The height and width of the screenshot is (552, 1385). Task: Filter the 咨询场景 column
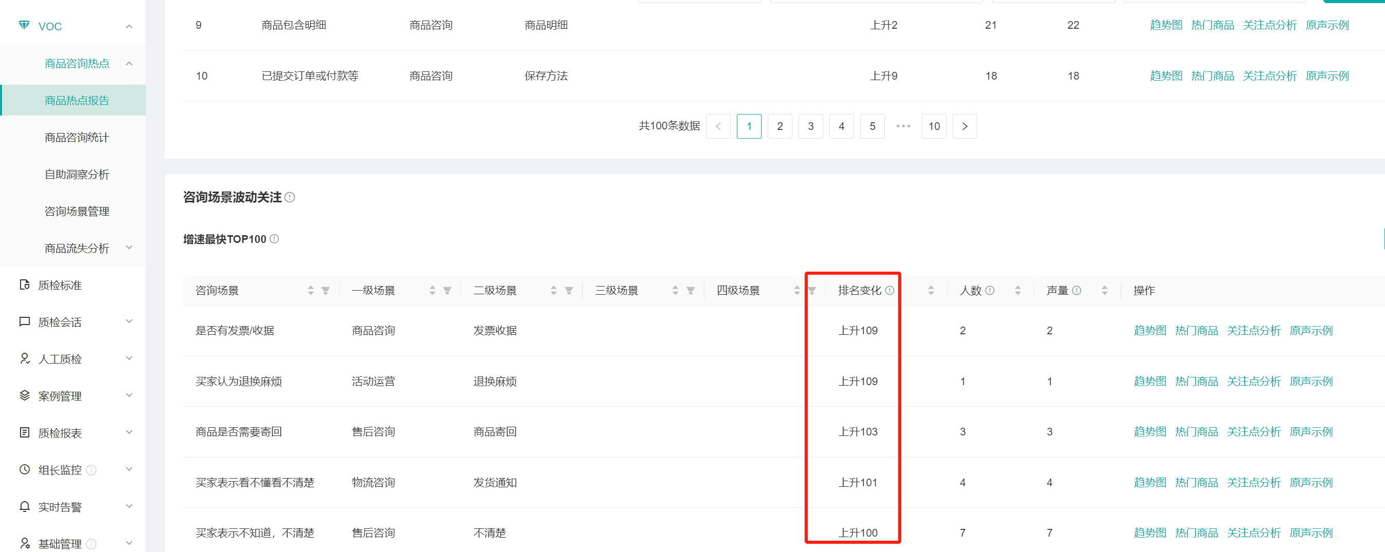coord(325,291)
